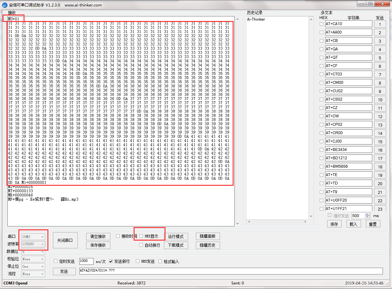Click the AT+CZ text field
This screenshot has height=289, width=392.
[348, 108]
